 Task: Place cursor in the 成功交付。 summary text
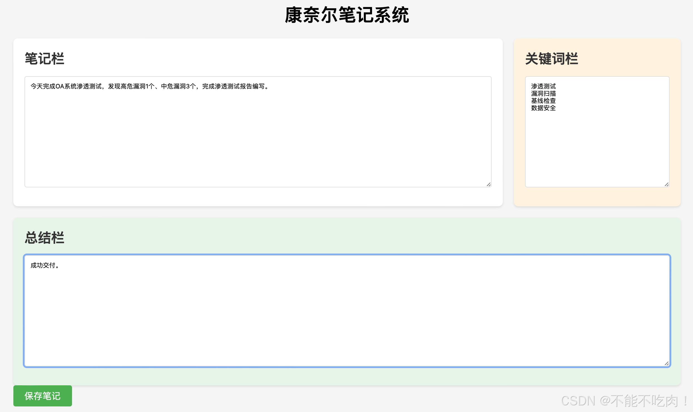[x=44, y=265]
